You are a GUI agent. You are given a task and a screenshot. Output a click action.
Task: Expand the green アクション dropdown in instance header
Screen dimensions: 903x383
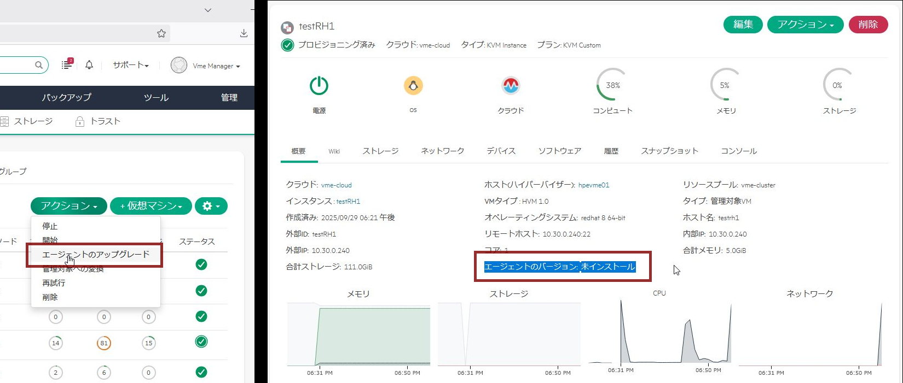pos(805,25)
